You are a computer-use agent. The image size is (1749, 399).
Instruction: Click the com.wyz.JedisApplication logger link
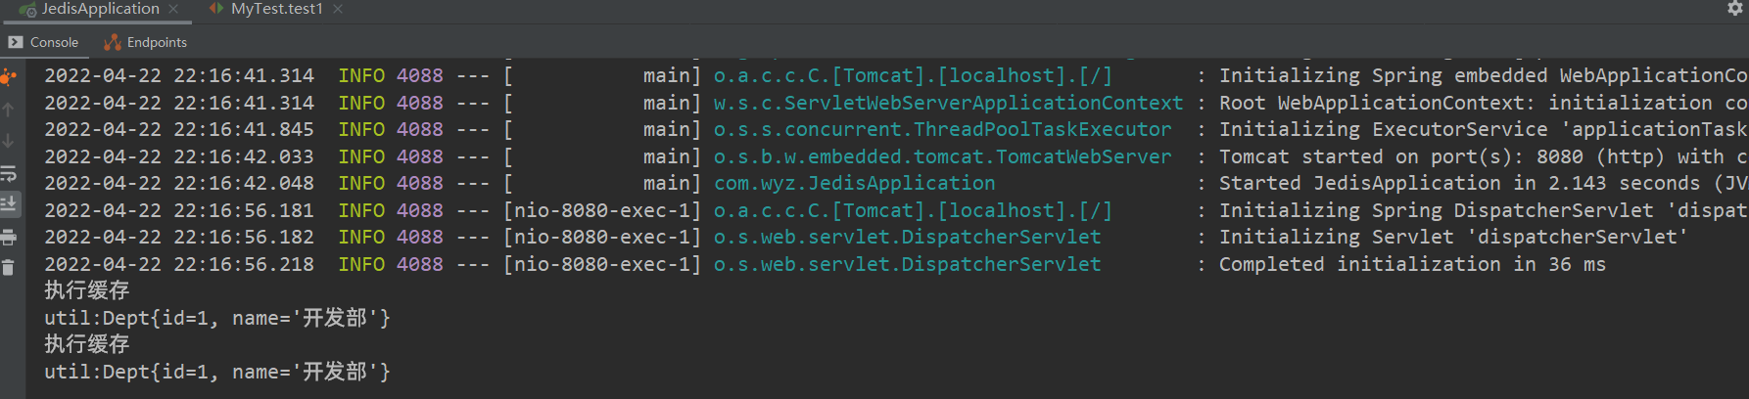854,183
